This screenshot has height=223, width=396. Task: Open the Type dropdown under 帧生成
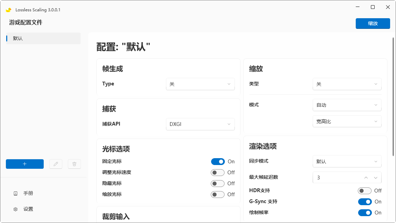point(200,84)
